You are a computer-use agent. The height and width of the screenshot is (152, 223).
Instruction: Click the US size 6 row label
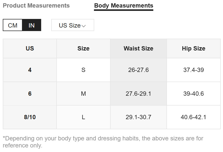pyautogui.click(x=30, y=94)
